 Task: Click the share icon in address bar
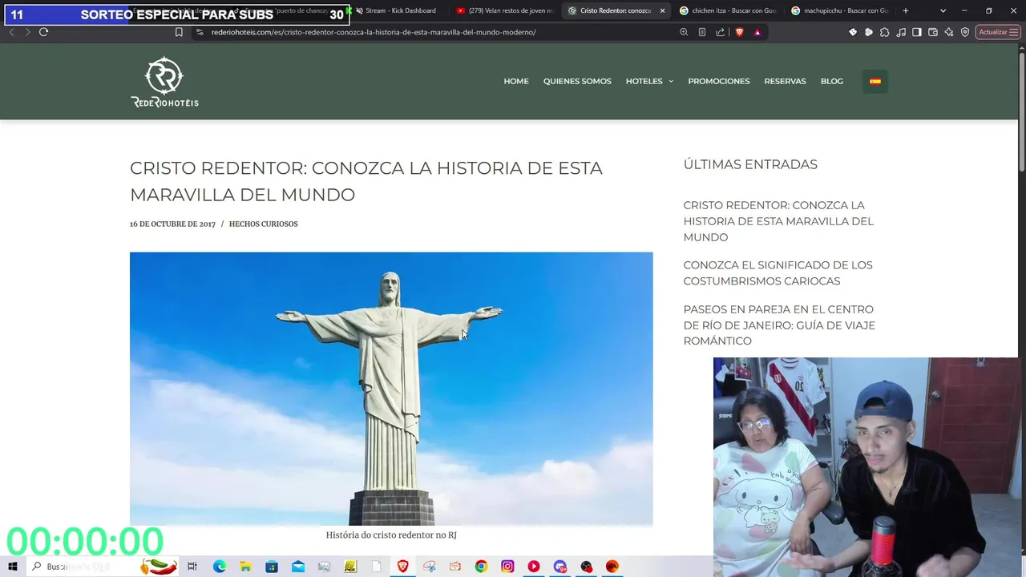click(720, 32)
